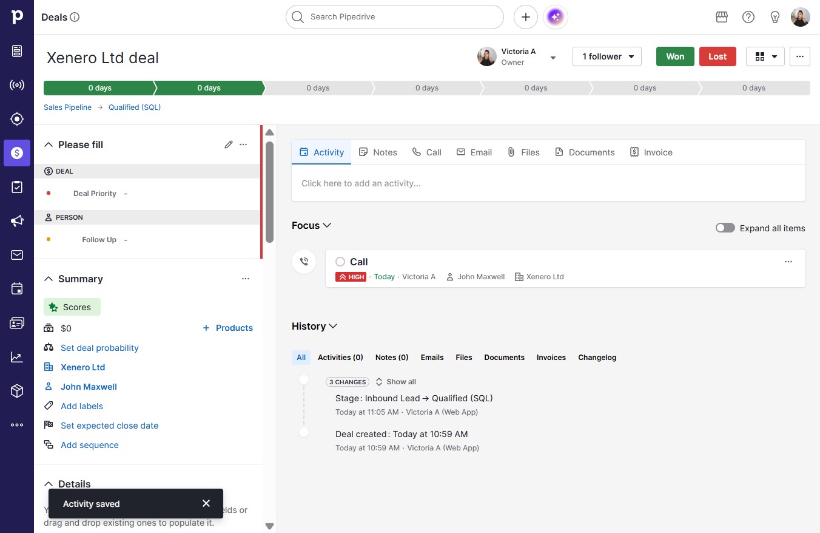The height and width of the screenshot is (533, 820).
Task: Switch to the Email tab
Action: tap(474, 152)
